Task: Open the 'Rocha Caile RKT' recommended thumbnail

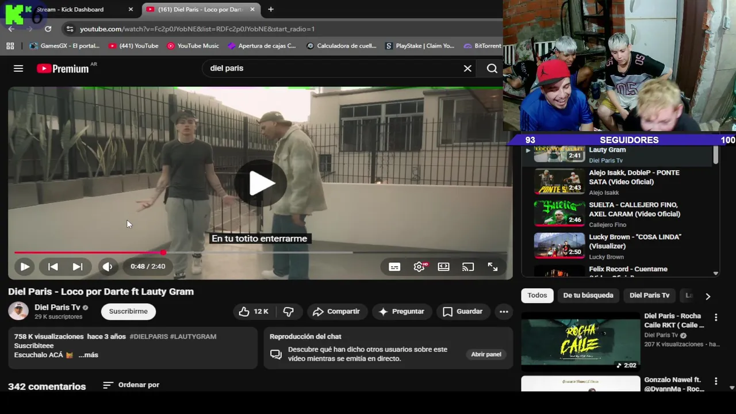Action: click(x=580, y=342)
